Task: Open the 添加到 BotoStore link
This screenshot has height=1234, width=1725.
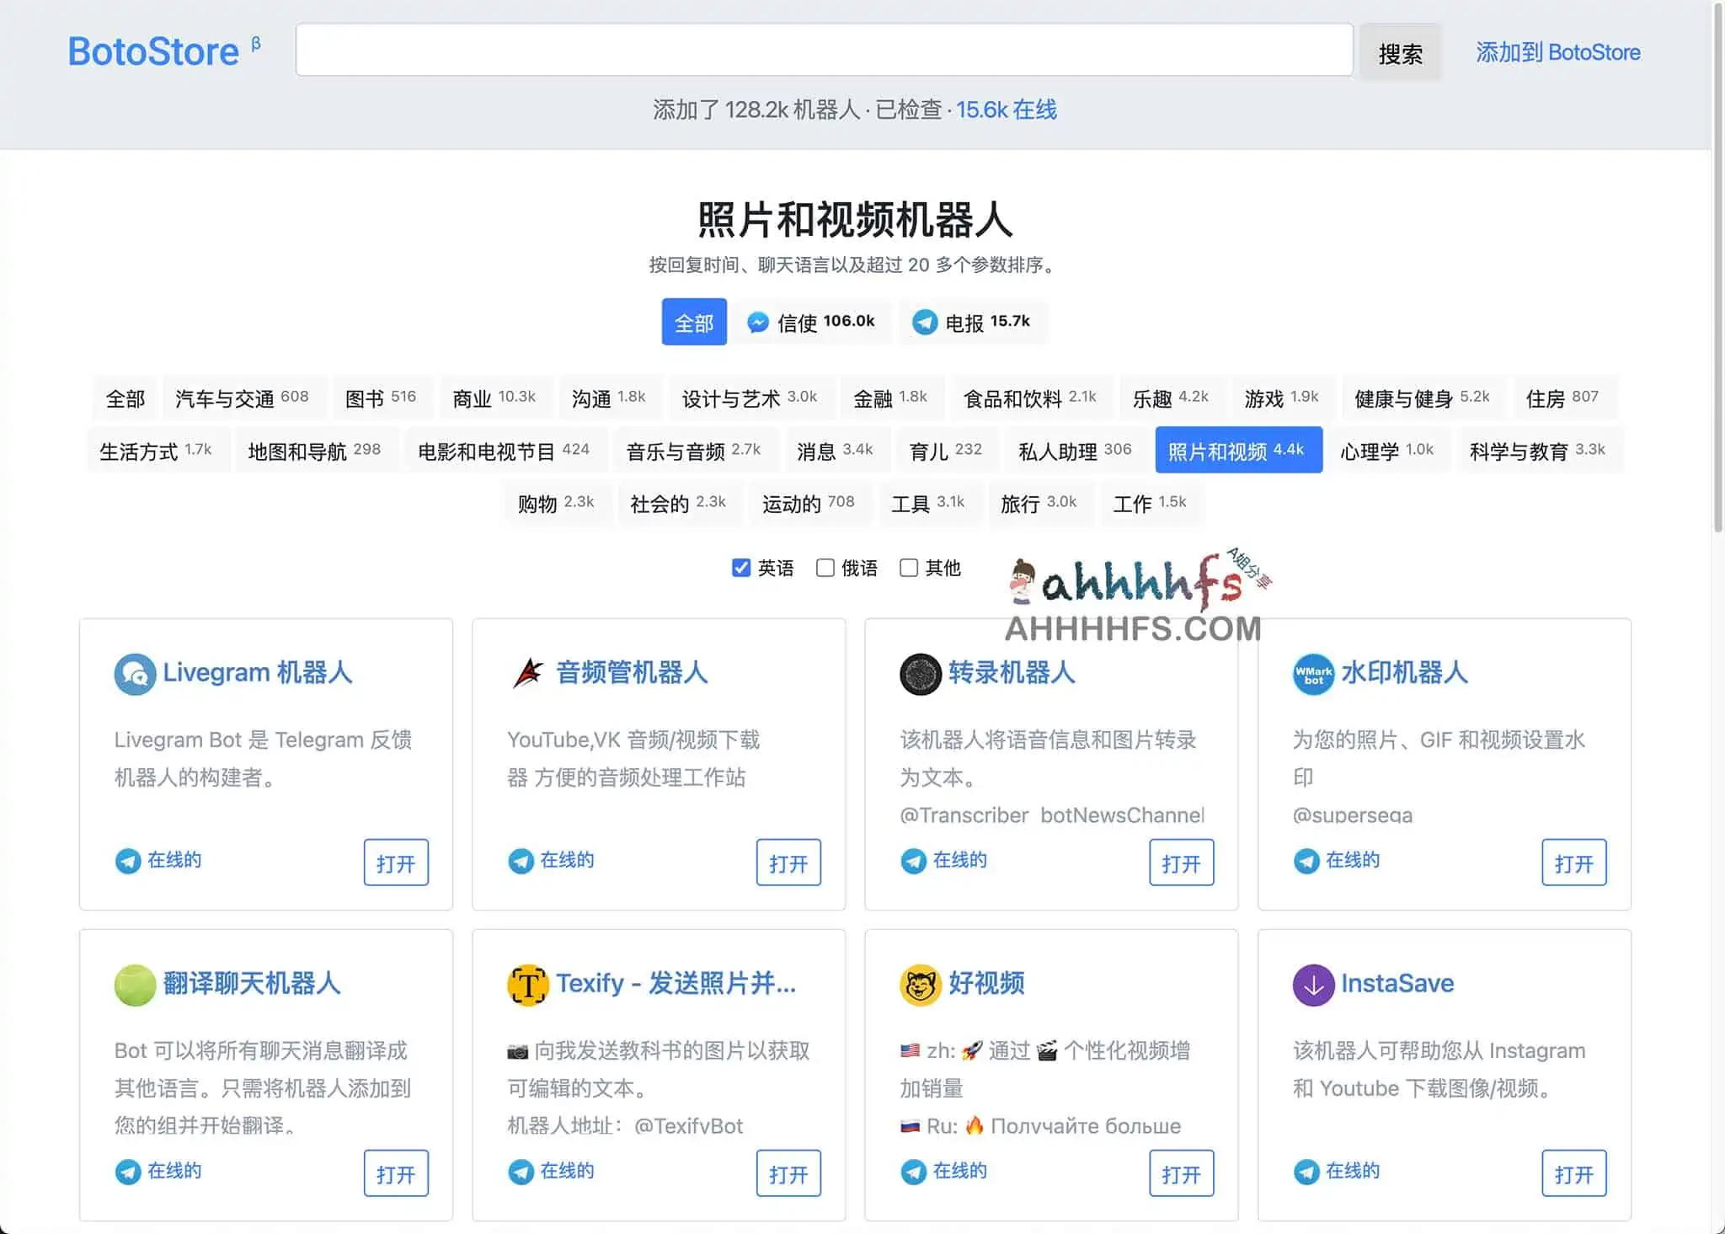Action: tap(1557, 52)
